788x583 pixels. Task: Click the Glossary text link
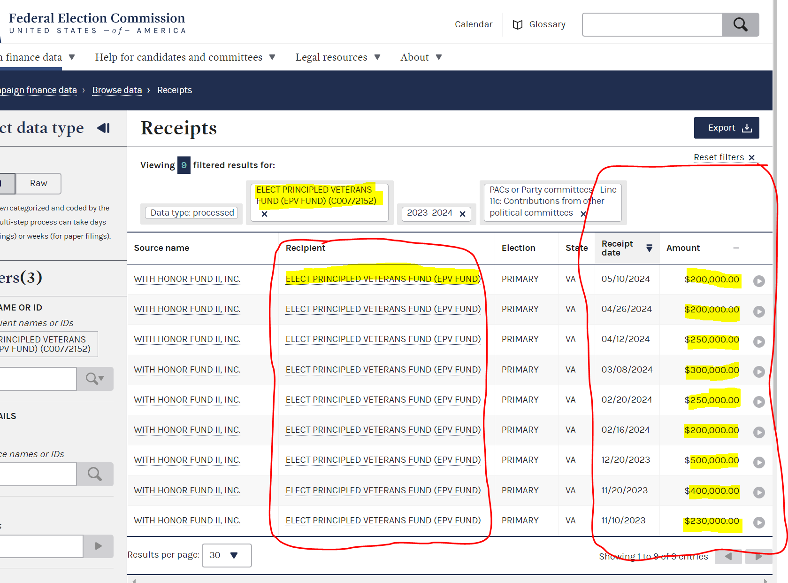[x=547, y=24]
